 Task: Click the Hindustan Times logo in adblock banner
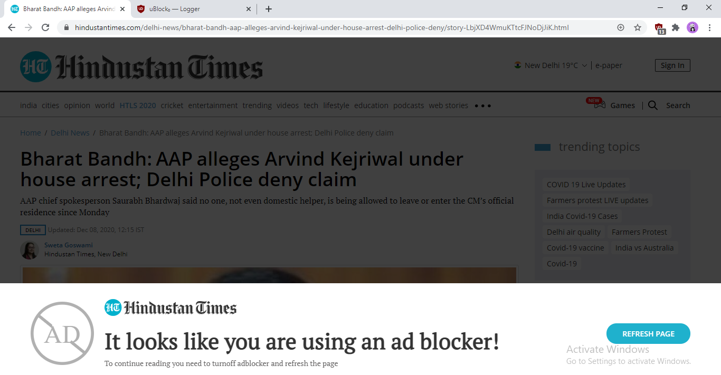click(x=170, y=307)
